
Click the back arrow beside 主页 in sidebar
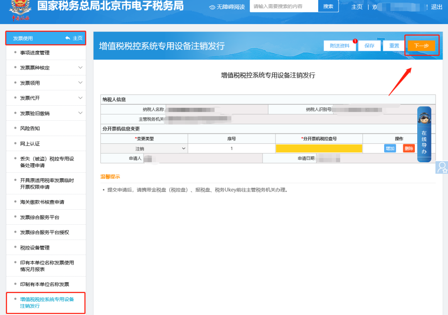[x=68, y=38]
